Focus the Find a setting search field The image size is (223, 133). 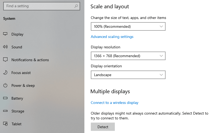(x=39, y=6)
